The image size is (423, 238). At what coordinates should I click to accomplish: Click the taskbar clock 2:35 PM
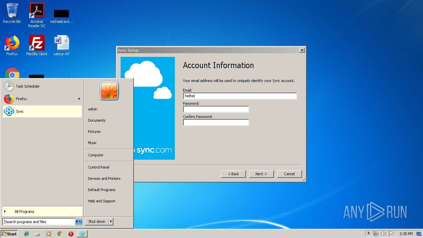click(x=406, y=234)
